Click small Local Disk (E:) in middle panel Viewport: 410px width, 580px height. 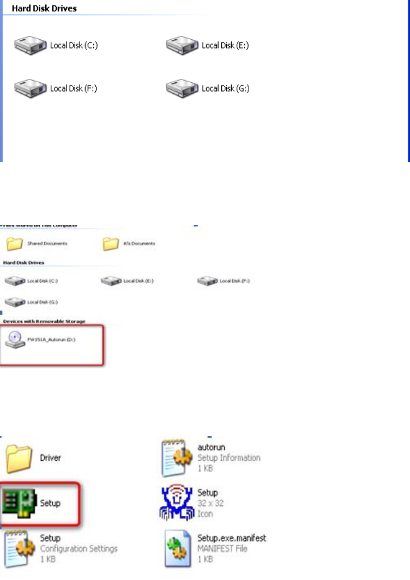click(127, 281)
